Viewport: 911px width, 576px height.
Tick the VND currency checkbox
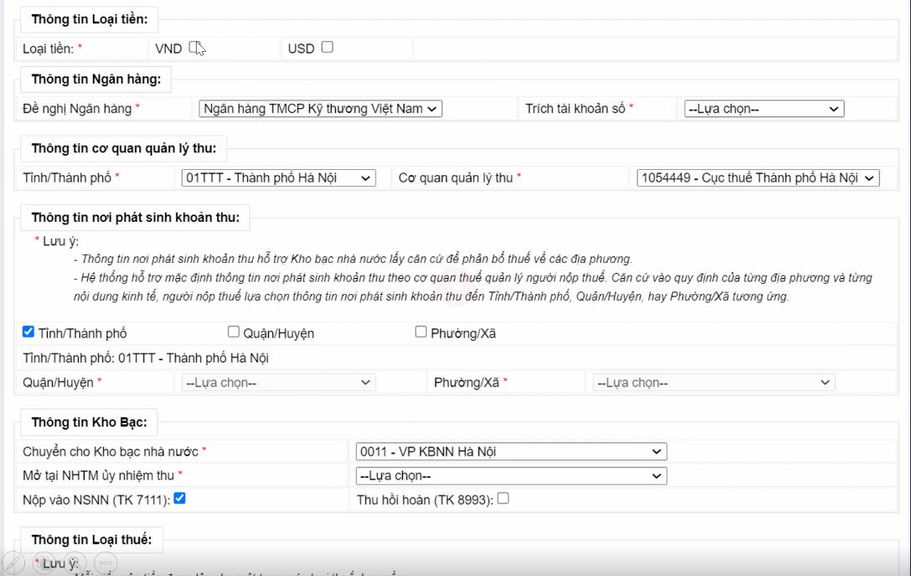[194, 48]
